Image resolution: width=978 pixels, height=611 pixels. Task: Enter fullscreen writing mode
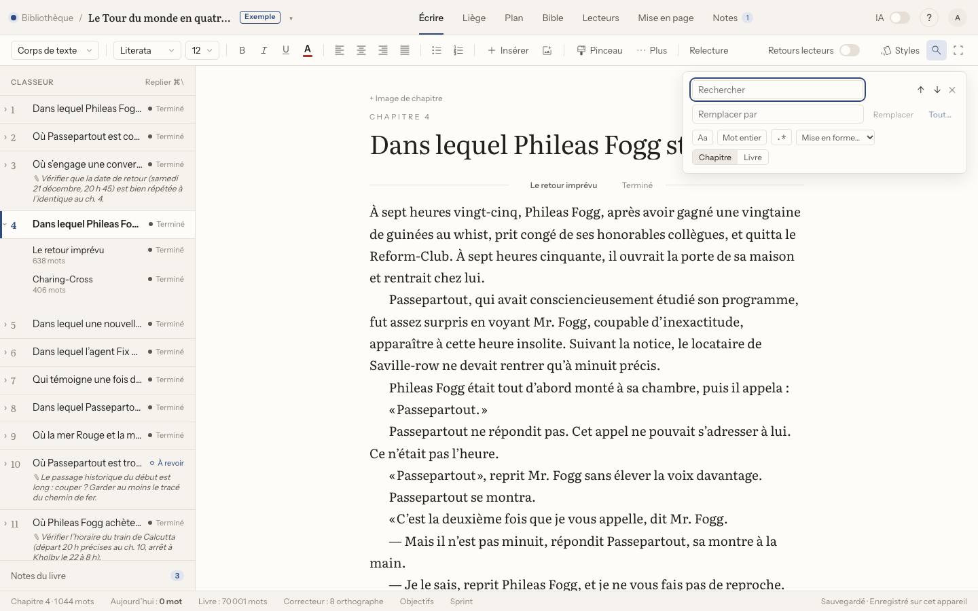958,50
